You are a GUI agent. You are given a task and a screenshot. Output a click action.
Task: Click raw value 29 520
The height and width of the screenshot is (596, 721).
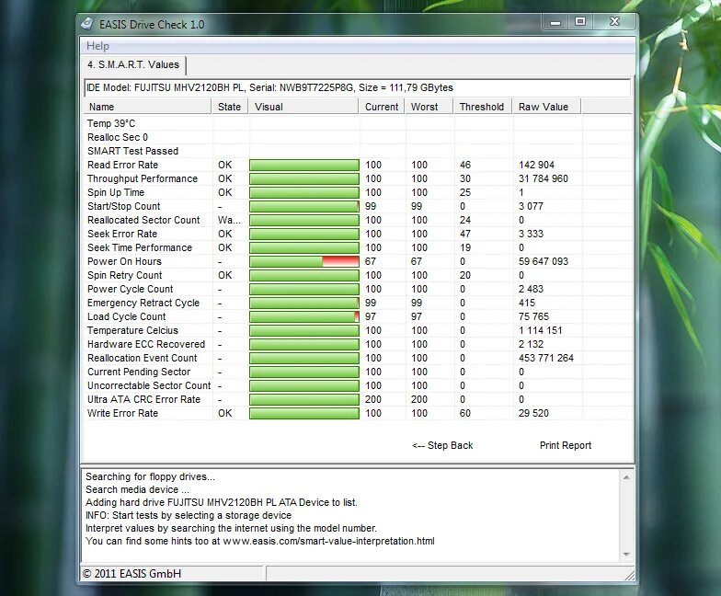point(533,413)
